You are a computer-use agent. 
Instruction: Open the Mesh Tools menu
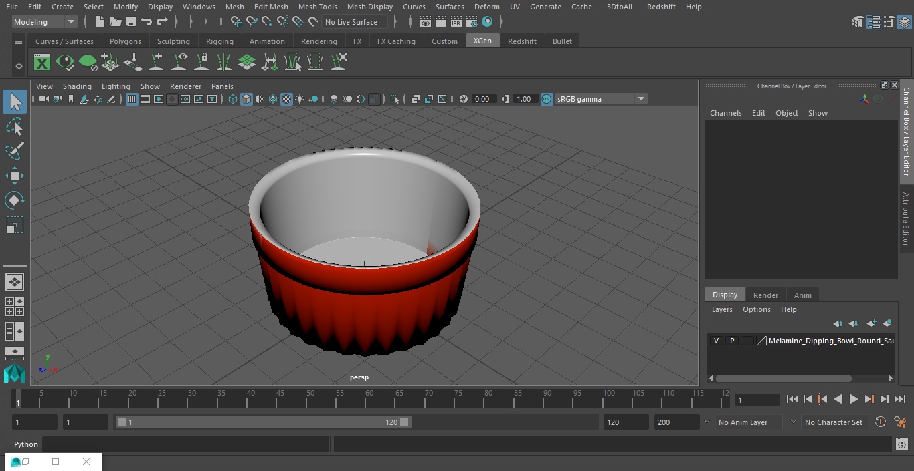pos(317,7)
